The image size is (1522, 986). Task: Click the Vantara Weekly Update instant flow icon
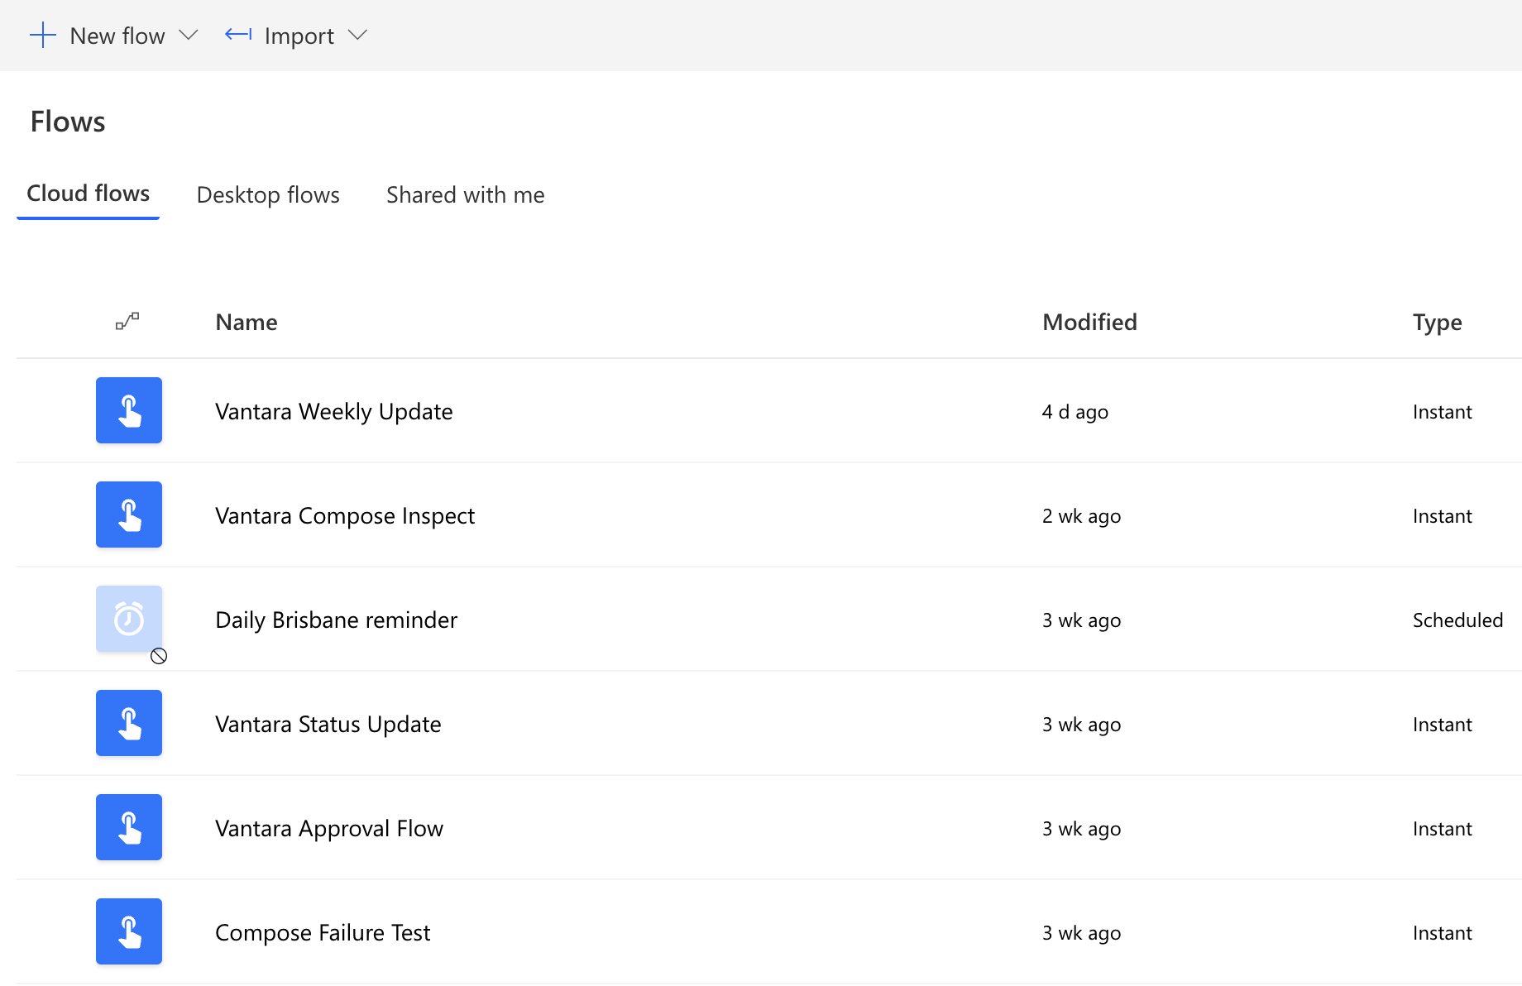(129, 410)
